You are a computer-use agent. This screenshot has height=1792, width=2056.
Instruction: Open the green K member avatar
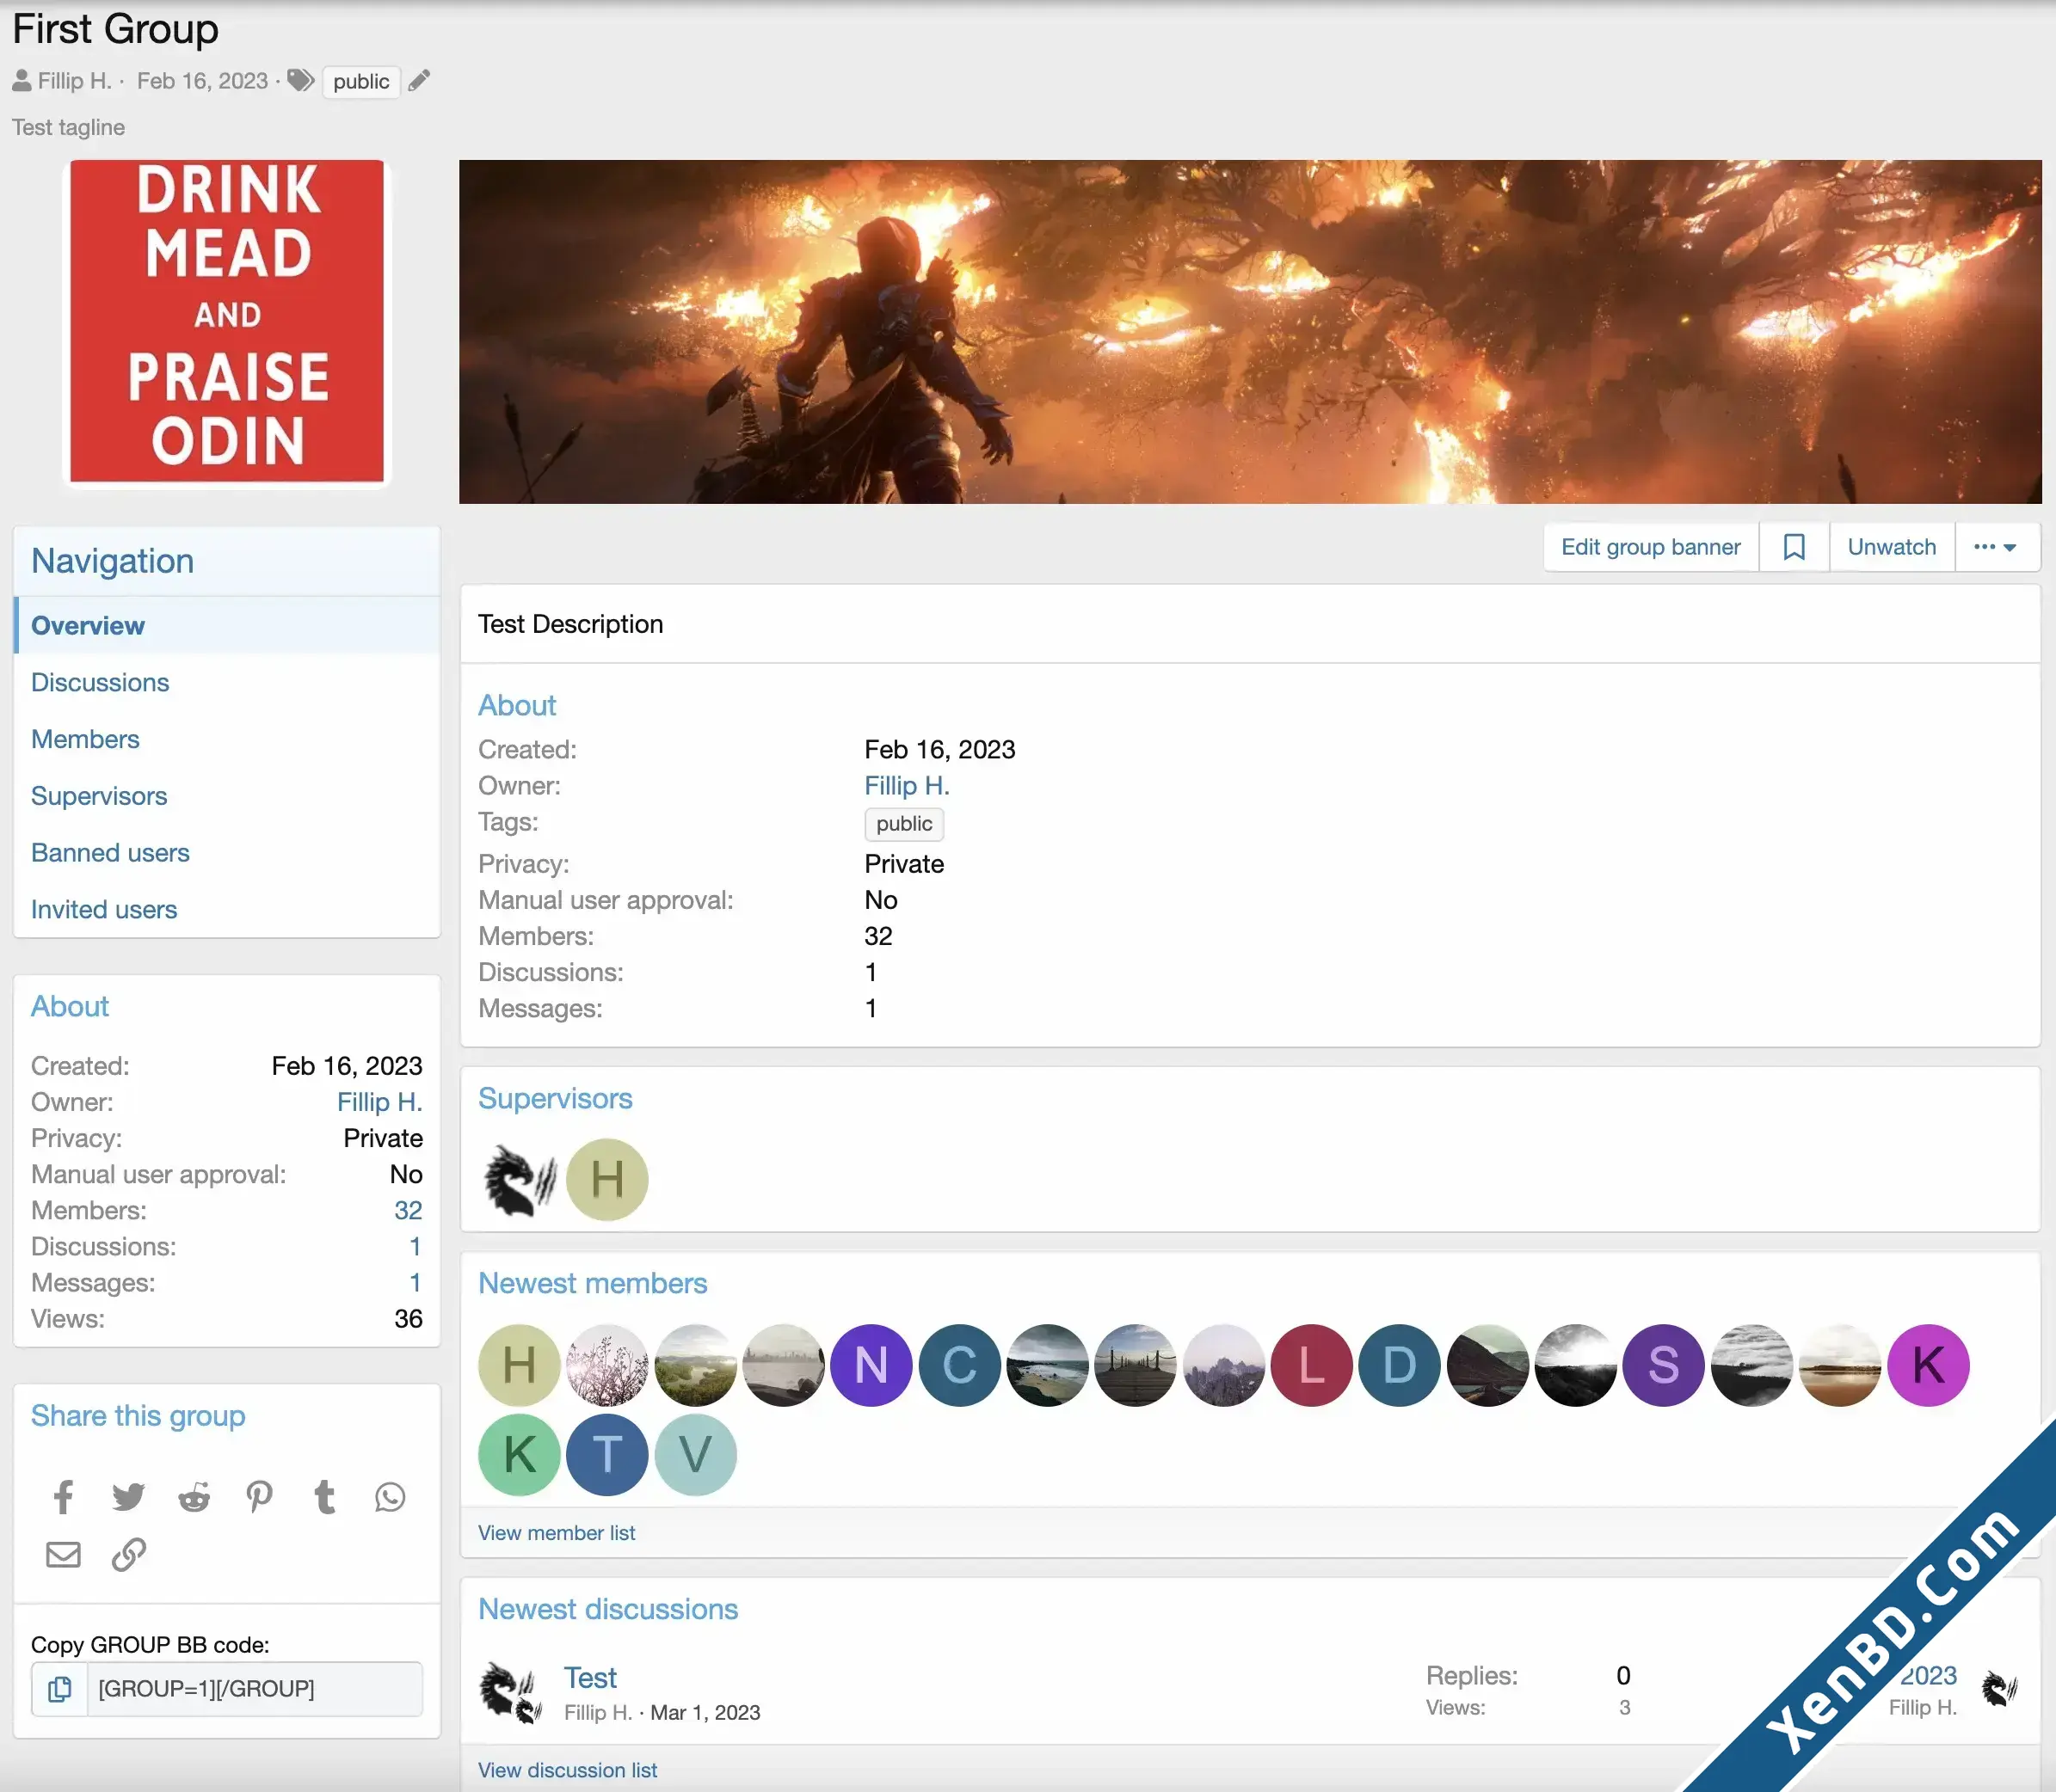[520, 1455]
